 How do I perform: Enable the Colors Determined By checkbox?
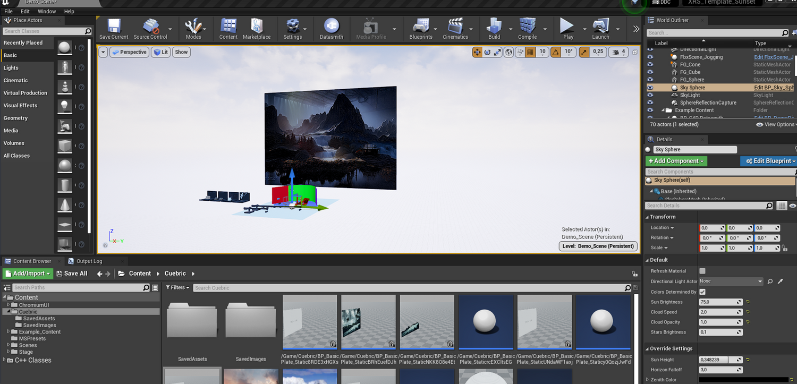point(702,292)
